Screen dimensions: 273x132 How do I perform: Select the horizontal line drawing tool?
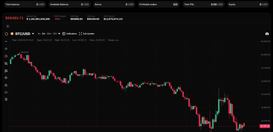6,41
